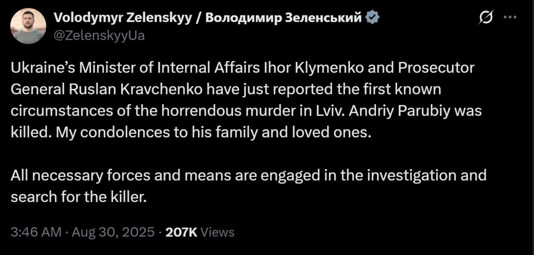Viewport: 534px width, 255px height.
Task: Click the paragraph starting All necessary forces
Action: pos(248,176)
